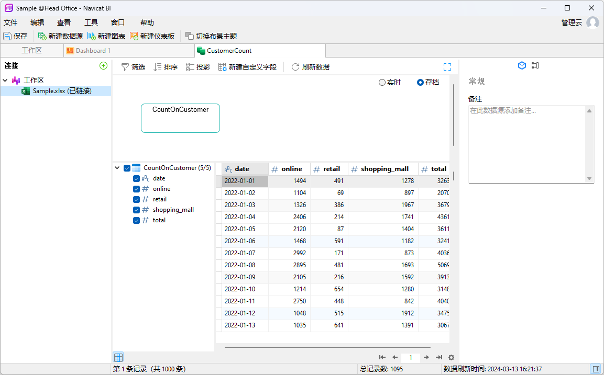This screenshot has width=604, height=375.
Task: Select the CountOnCustomer node on the canvas
Action: (180, 118)
